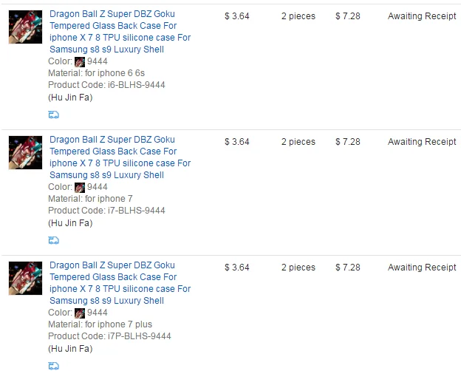461x371 pixels.
Task: Open Dragon Ball Z case link for iphone 7 plus
Action: [118, 283]
